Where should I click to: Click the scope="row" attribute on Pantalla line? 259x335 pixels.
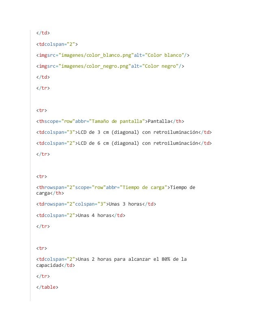(58, 121)
